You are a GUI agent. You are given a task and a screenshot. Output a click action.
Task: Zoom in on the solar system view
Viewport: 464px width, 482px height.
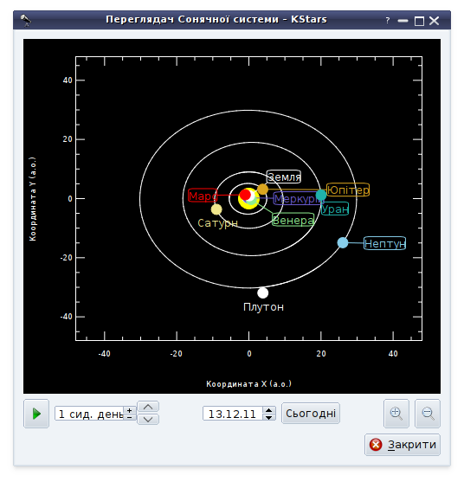tap(396, 414)
